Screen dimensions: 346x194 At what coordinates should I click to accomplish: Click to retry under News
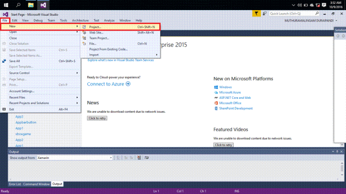(x=97, y=118)
